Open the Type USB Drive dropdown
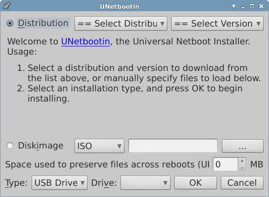Screen dimensions: 269x197 [x=59, y=183]
